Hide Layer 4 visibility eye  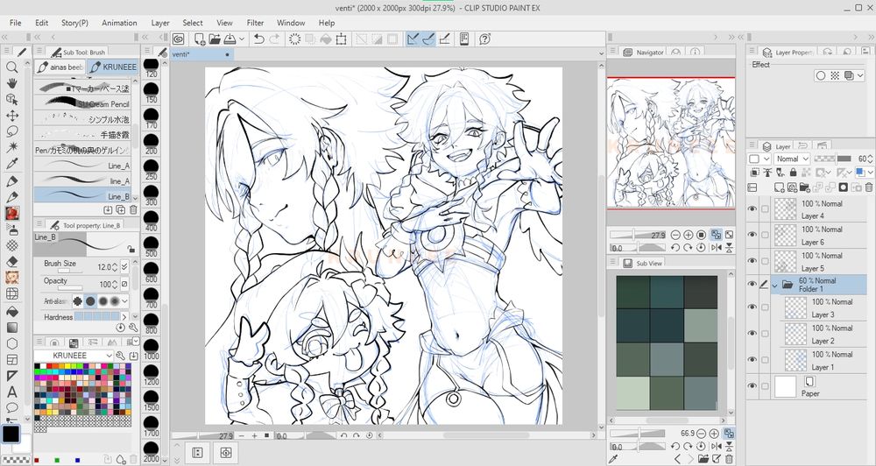752,209
